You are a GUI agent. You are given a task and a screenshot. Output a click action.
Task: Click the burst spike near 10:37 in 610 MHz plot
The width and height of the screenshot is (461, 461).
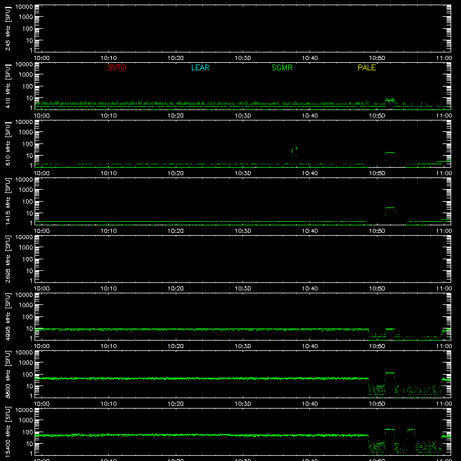tap(294, 152)
